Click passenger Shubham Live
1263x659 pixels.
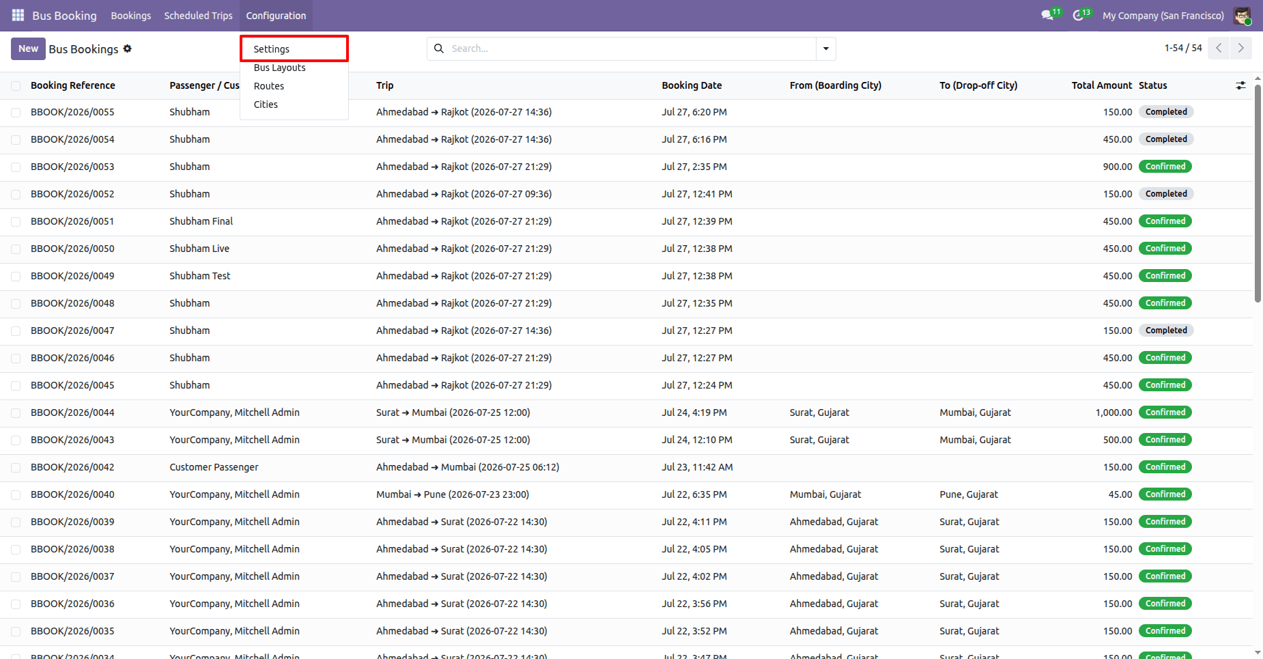[x=199, y=249]
